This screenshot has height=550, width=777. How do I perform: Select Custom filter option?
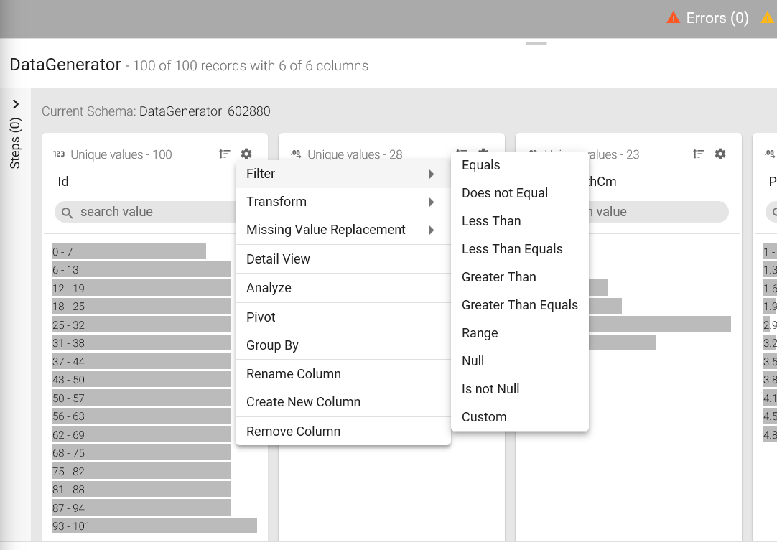[484, 417]
